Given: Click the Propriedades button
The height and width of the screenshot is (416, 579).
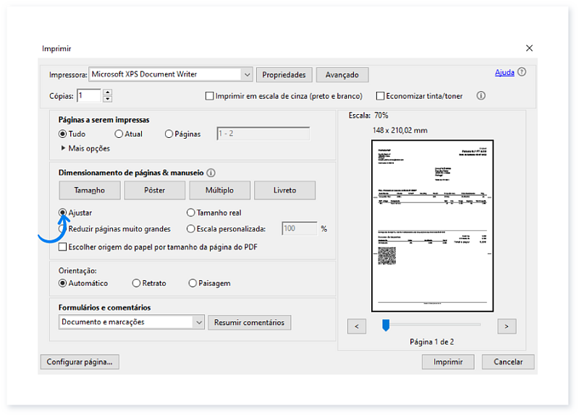Looking at the screenshot, I should coord(284,74).
